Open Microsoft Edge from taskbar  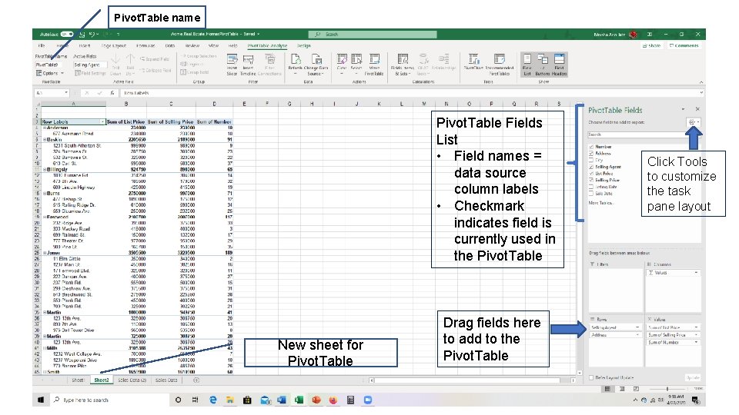coord(213,400)
